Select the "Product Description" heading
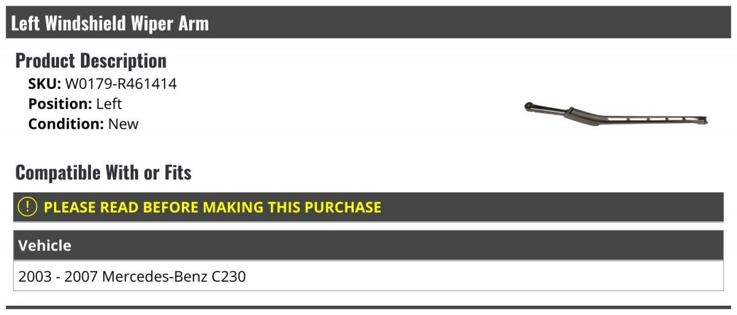The height and width of the screenshot is (315, 737). click(x=91, y=61)
